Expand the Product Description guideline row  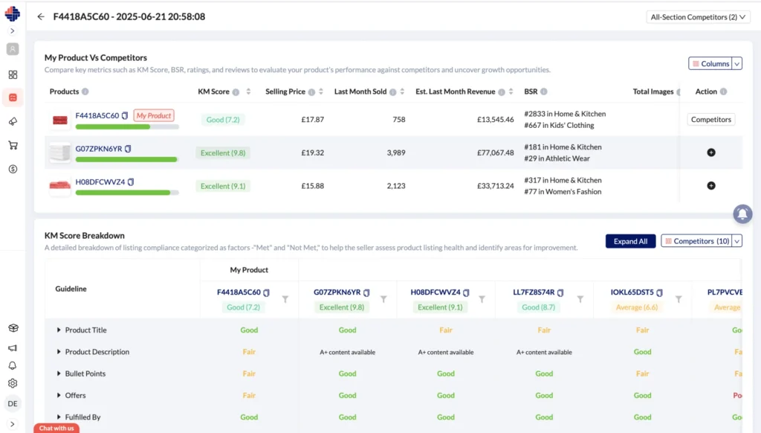[59, 352]
